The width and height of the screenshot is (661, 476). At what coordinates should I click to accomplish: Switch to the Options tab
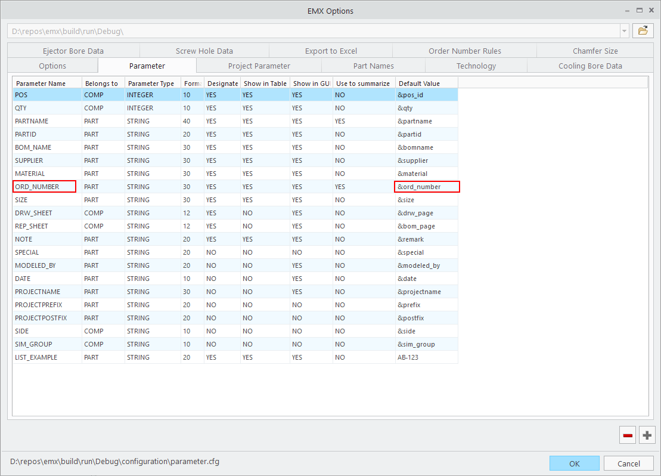(52, 66)
